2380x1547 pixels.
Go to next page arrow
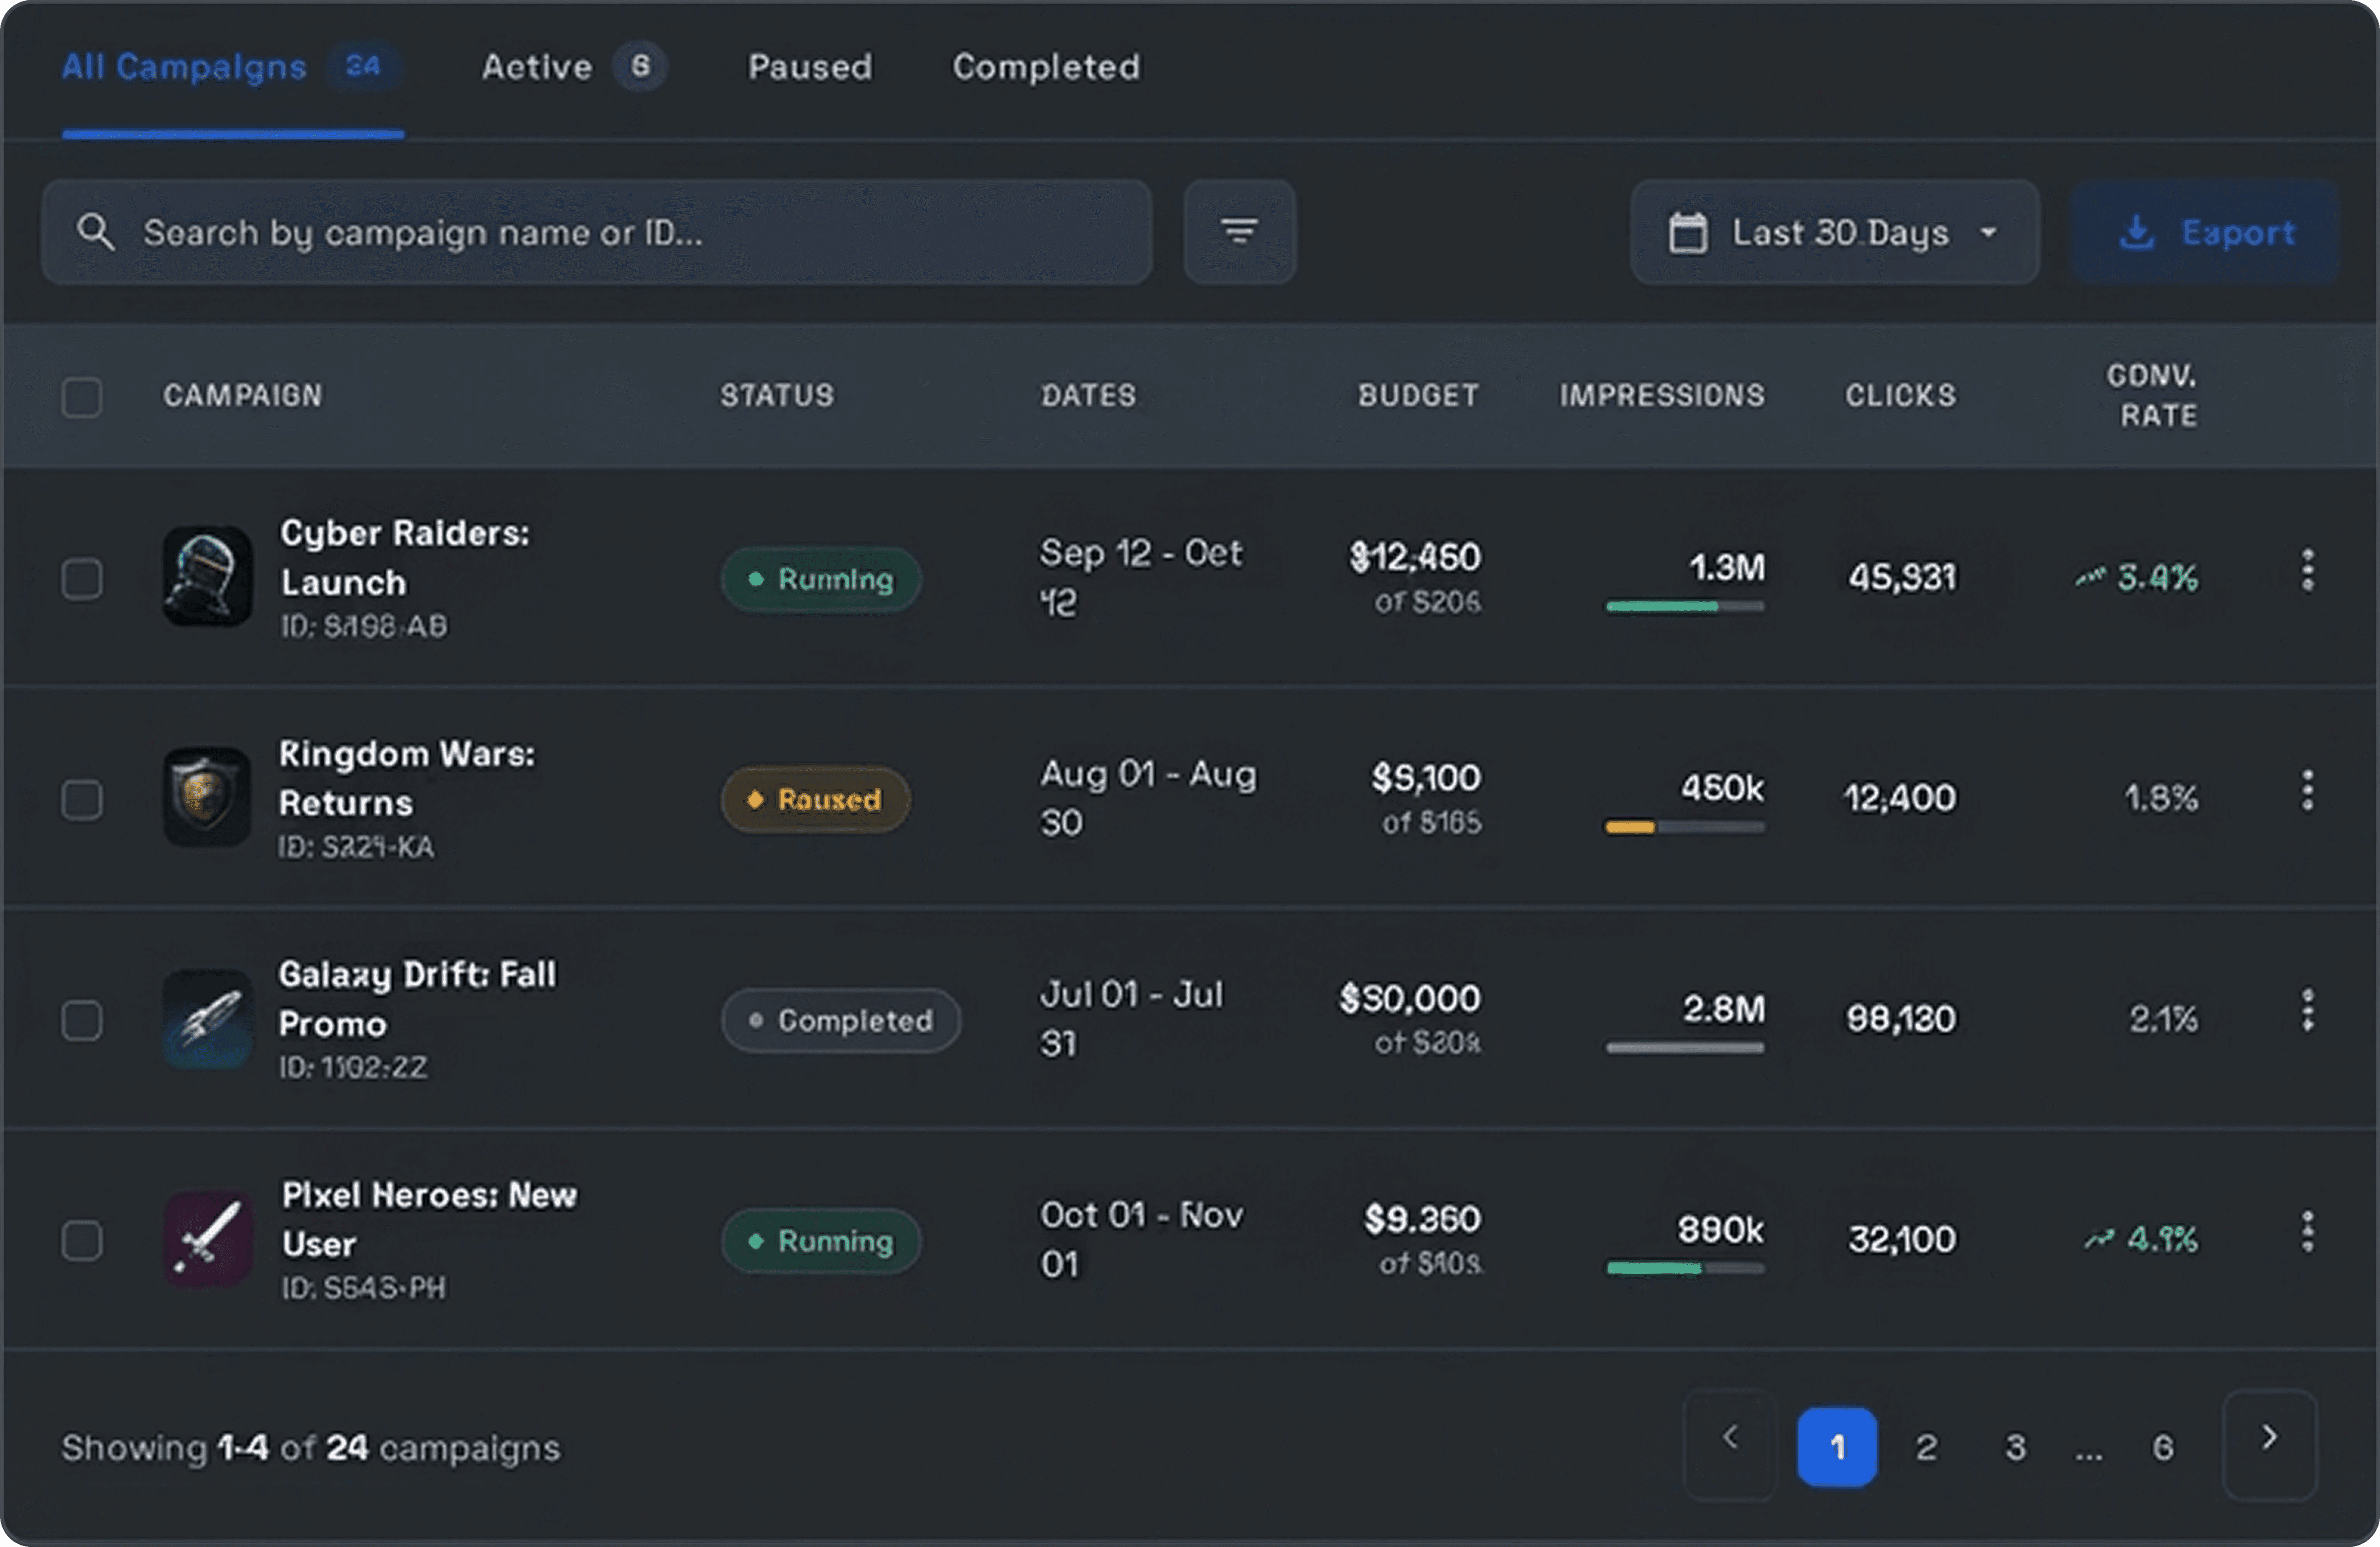coord(2269,1440)
